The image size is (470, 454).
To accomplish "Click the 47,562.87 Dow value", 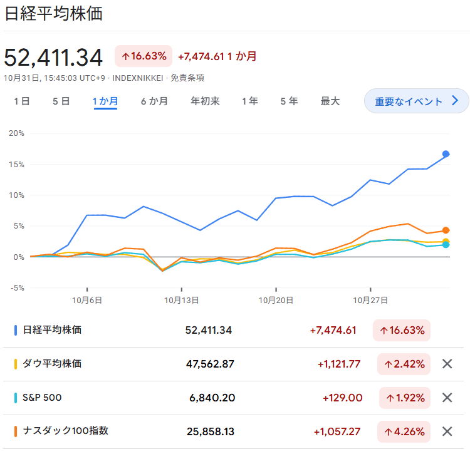I will tap(210, 364).
